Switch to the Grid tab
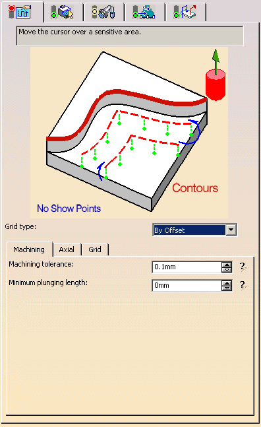 coord(95,249)
